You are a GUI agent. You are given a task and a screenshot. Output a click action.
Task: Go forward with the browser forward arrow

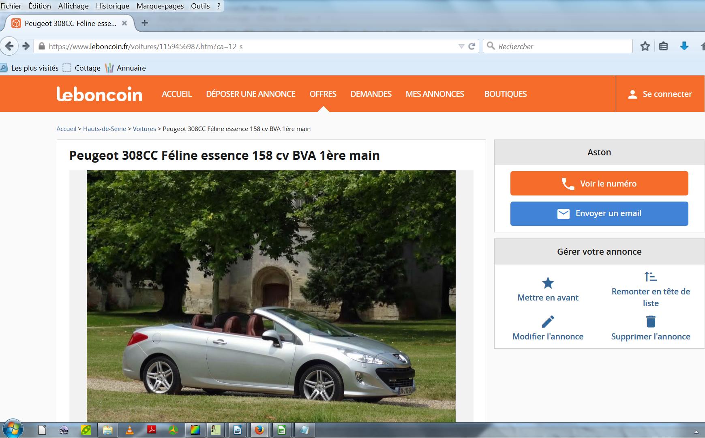tap(26, 46)
